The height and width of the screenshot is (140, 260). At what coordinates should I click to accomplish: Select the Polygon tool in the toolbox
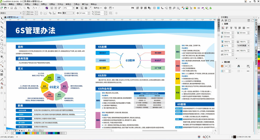2,52
